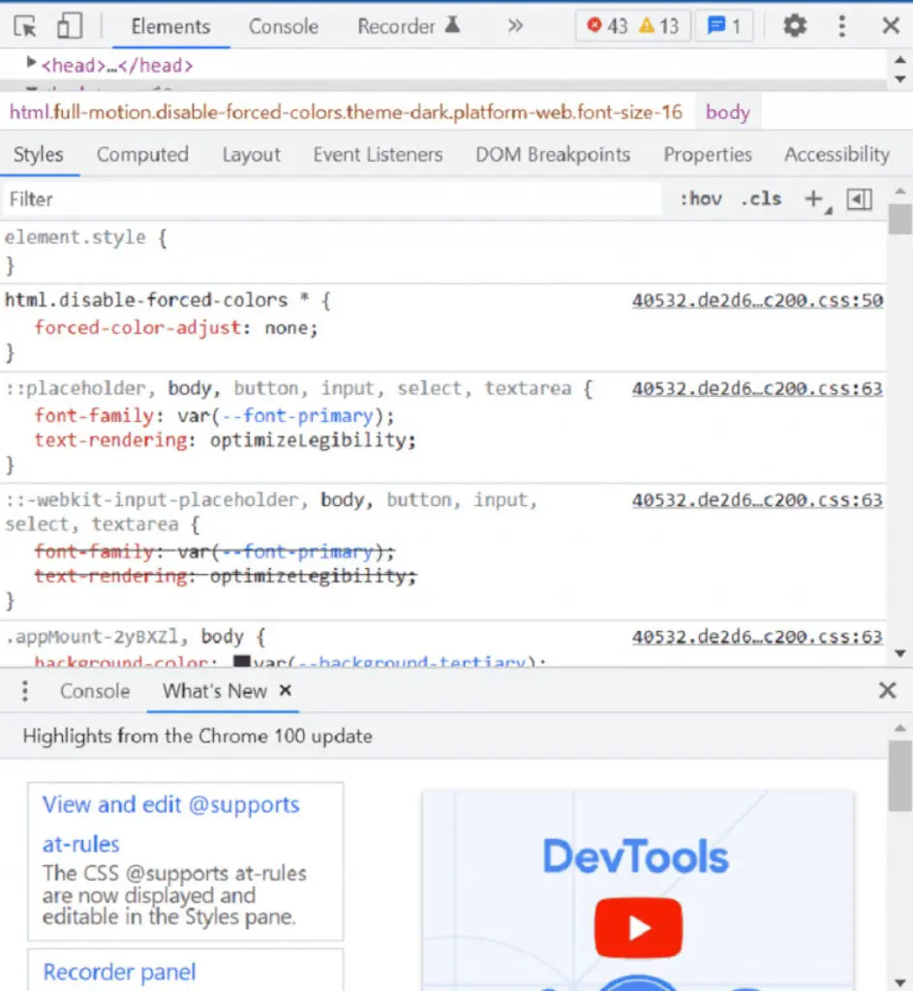Select the Styles pane tab
This screenshot has height=991, width=913.
coord(39,155)
